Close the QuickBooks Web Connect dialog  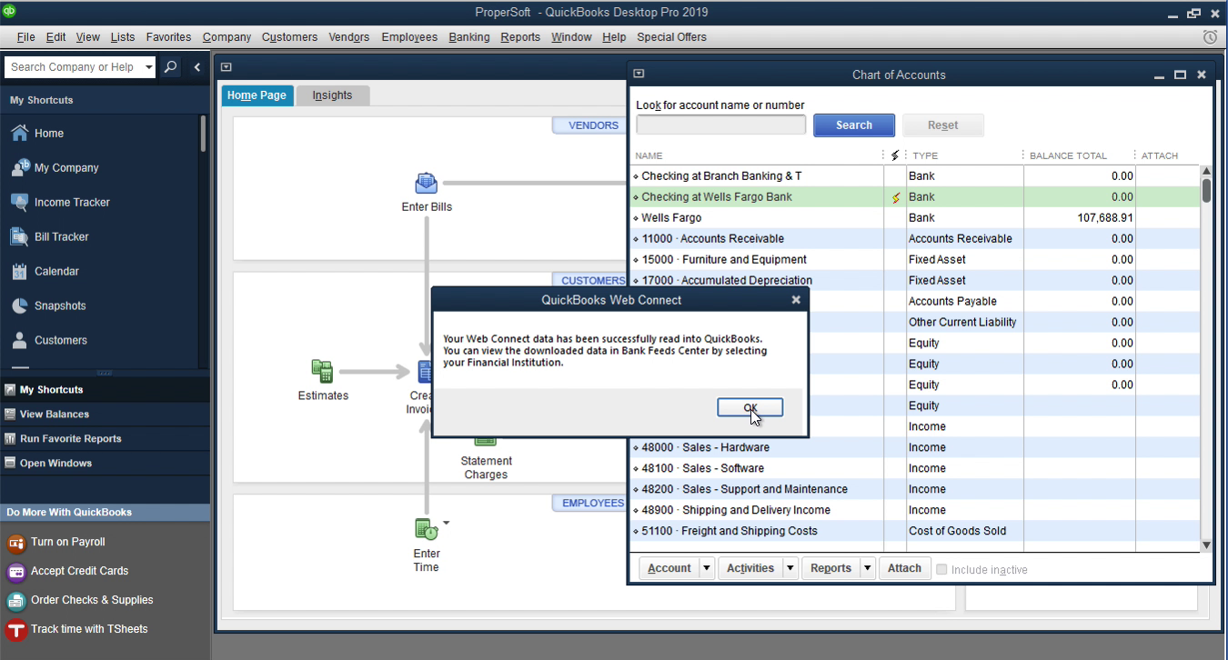[796, 299]
